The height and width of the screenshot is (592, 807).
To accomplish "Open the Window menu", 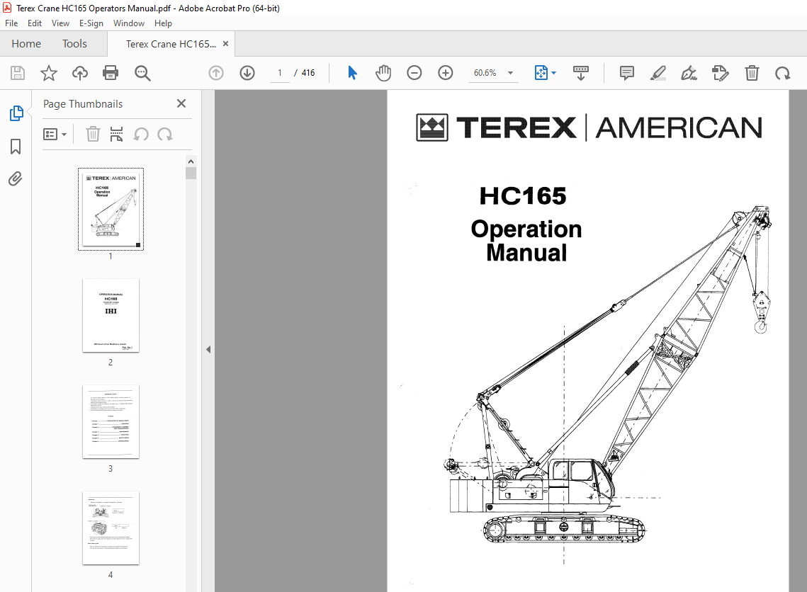I will coord(129,23).
